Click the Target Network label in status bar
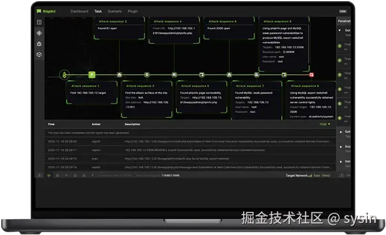Viewport: 386px width, 235px height. pos(297,176)
